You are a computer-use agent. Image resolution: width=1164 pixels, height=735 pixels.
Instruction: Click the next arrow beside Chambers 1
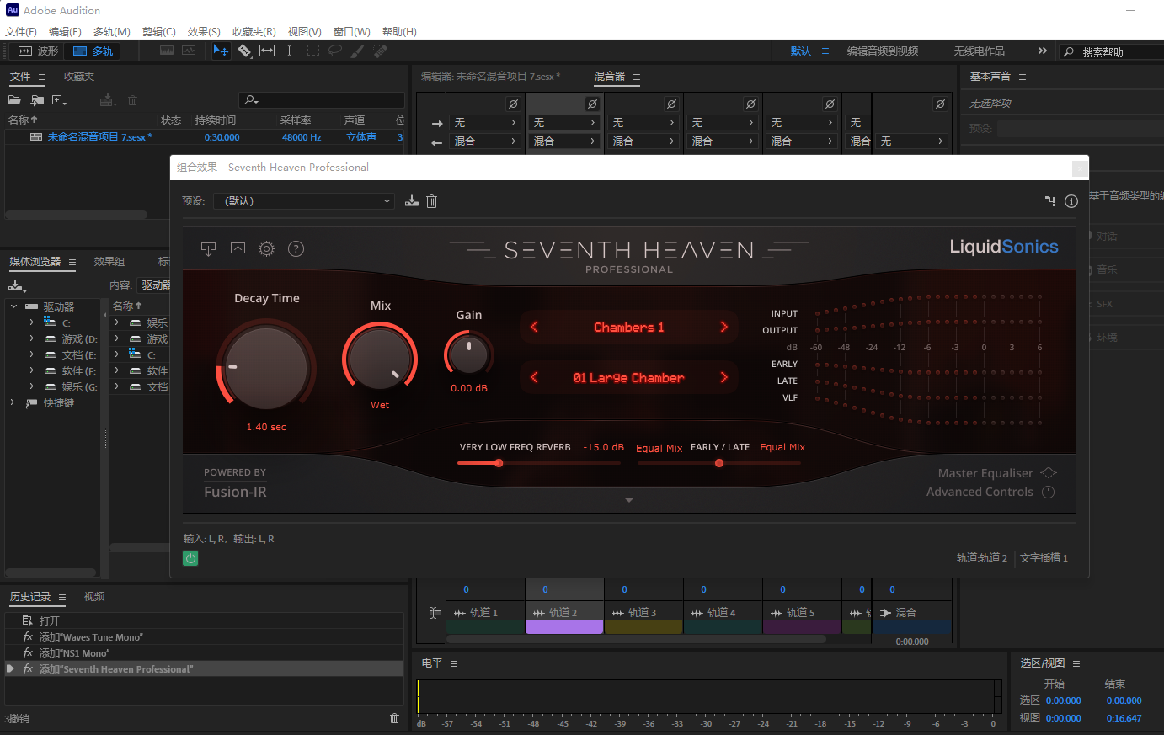click(724, 327)
